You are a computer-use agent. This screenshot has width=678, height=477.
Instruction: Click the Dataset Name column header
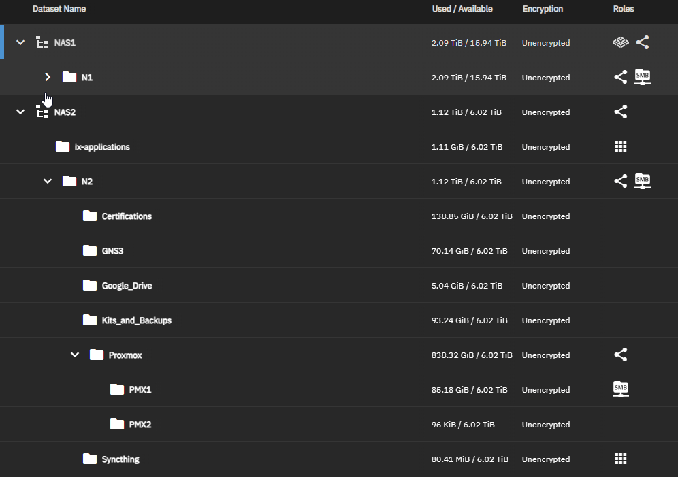pyautogui.click(x=59, y=9)
